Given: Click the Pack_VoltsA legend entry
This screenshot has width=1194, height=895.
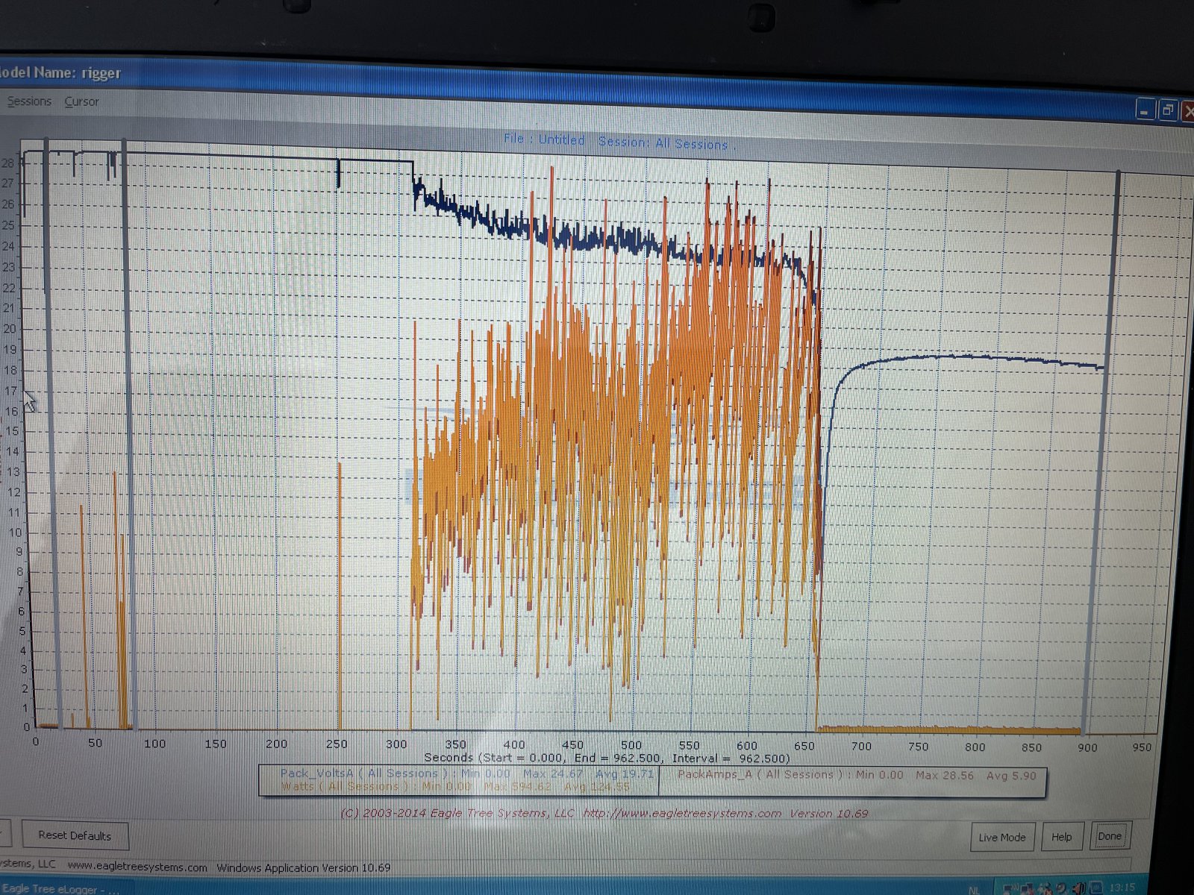Looking at the screenshot, I should point(466,773).
